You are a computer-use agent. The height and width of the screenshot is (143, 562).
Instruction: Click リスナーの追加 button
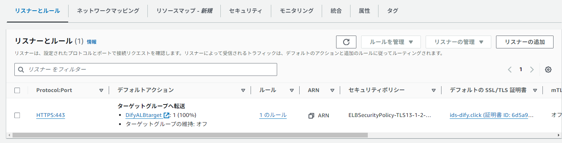click(x=525, y=42)
